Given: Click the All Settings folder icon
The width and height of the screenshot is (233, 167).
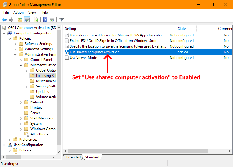Looking at the screenshot, I should point(27,134).
